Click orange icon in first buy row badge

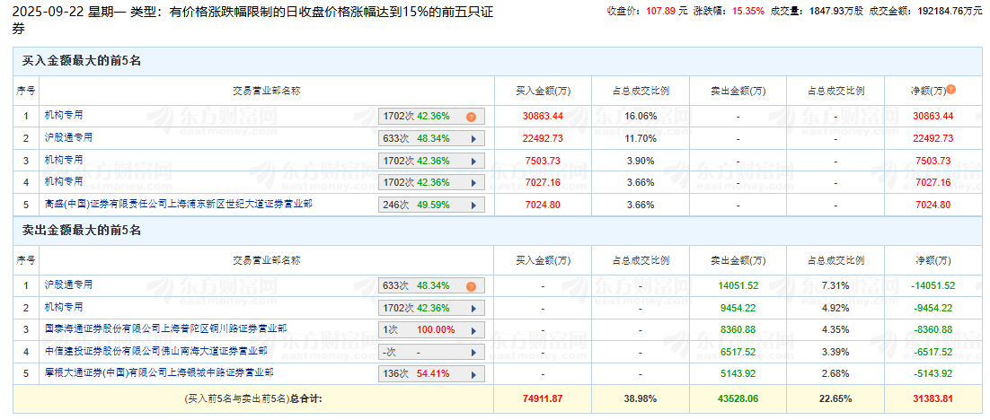(470, 117)
